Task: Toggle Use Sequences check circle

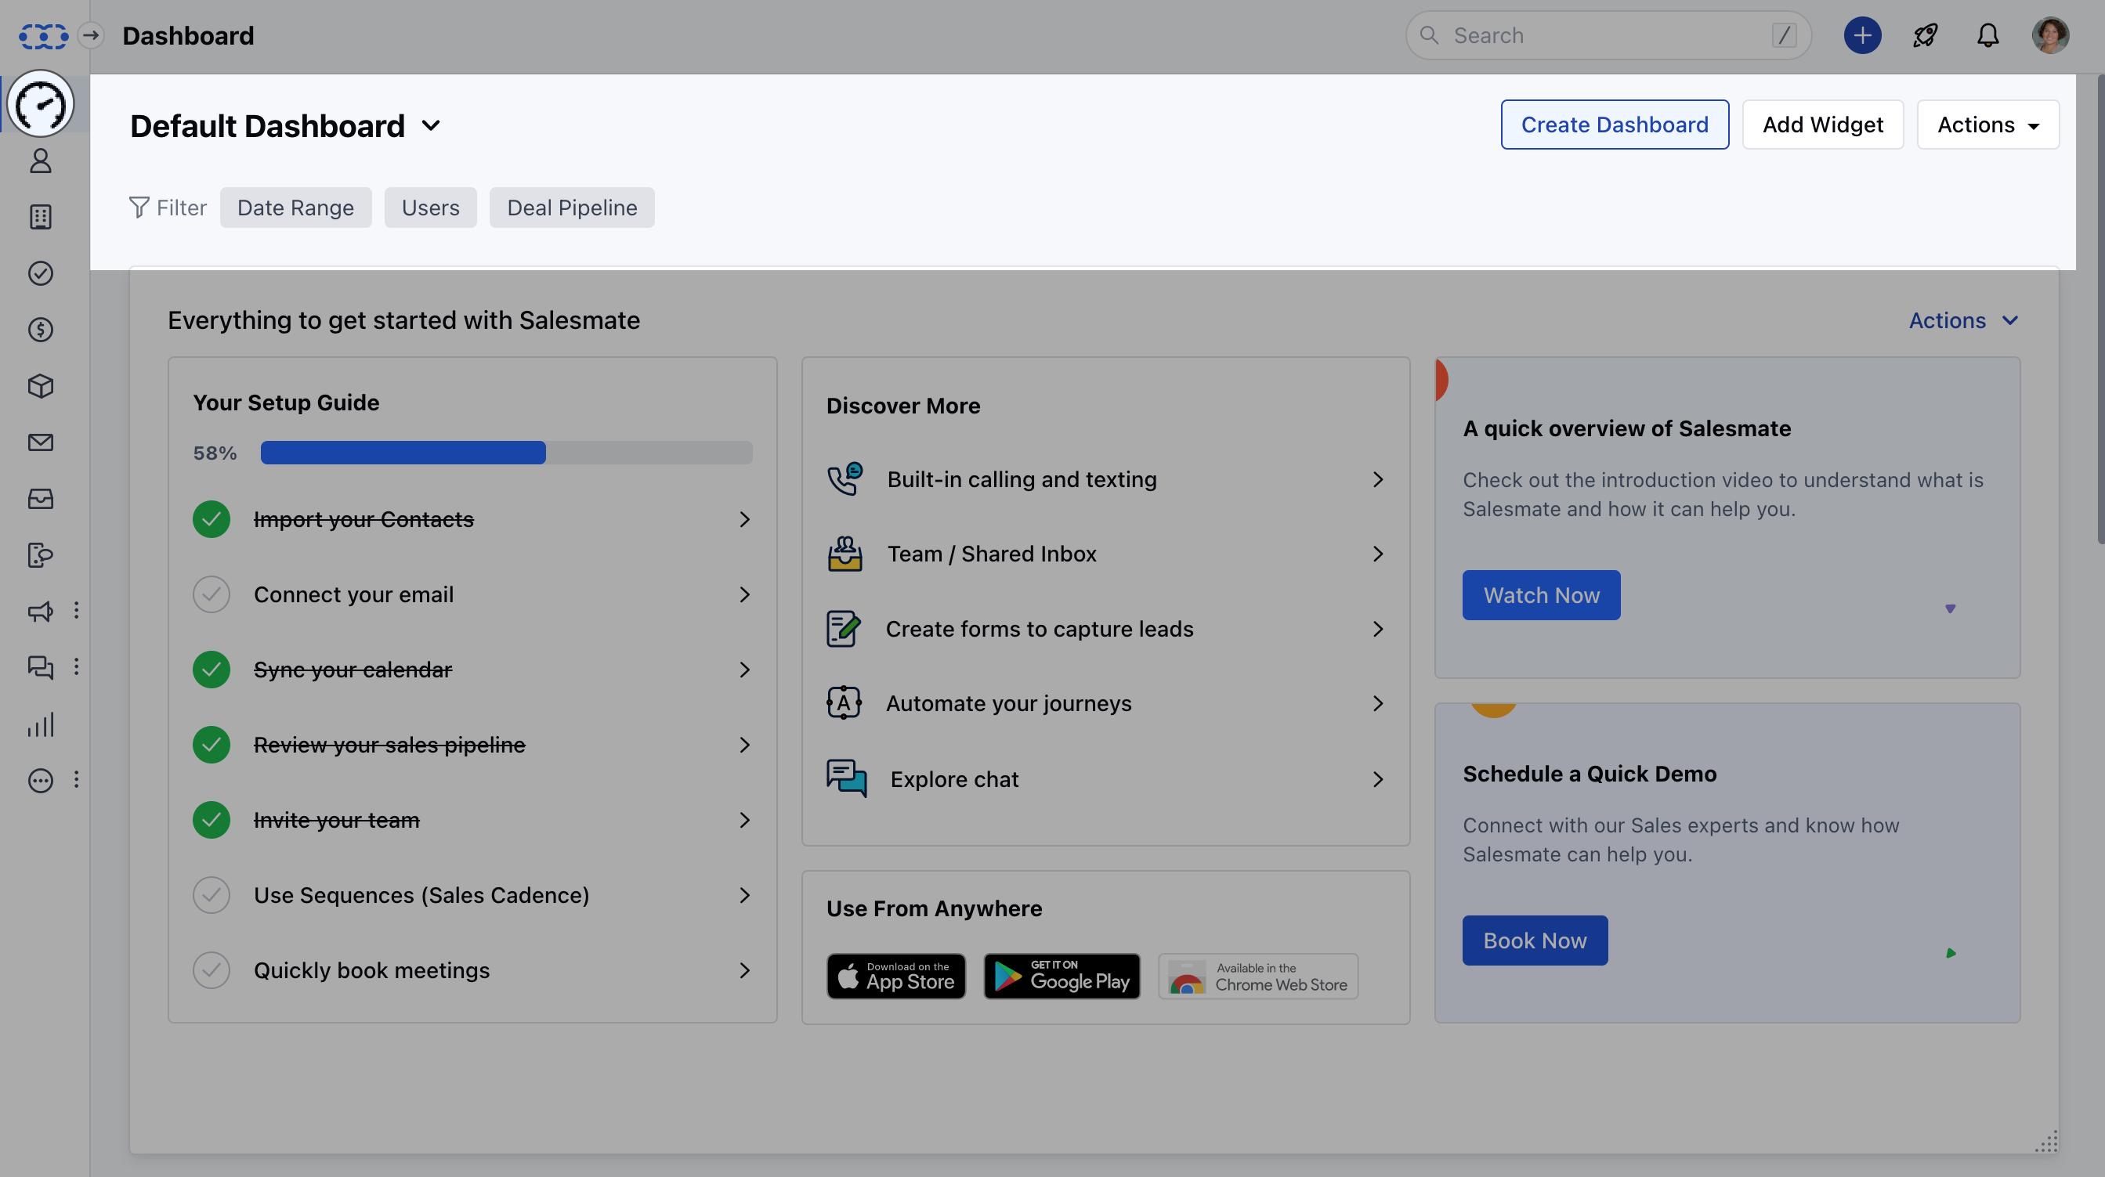Action: pyautogui.click(x=212, y=895)
